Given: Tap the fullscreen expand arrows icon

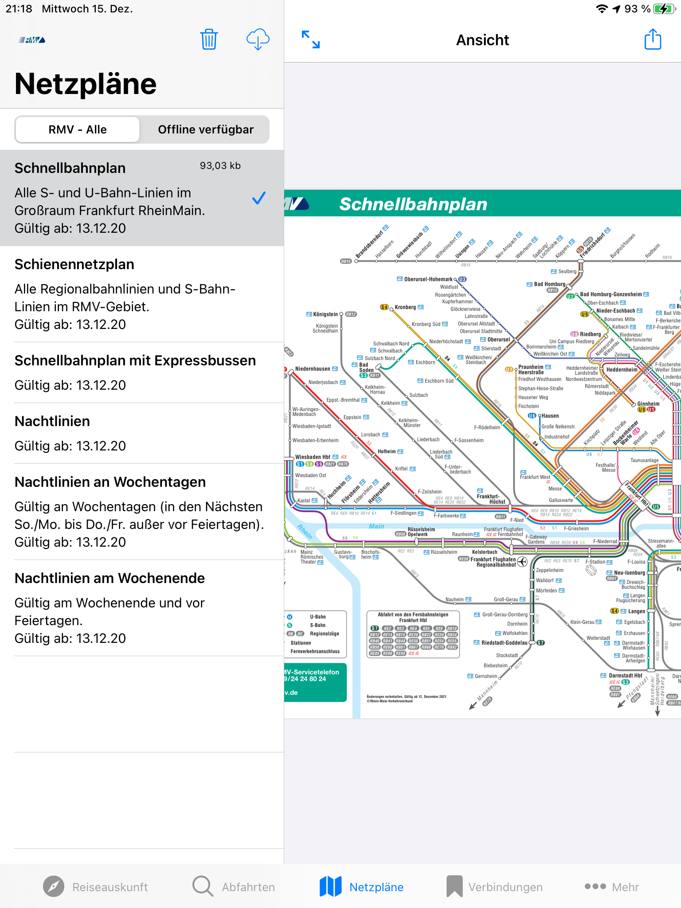Looking at the screenshot, I should point(310,39).
